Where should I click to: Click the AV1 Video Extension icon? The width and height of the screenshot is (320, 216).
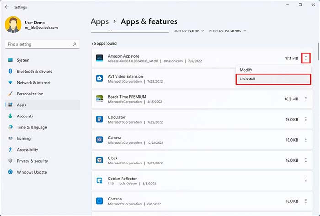point(100,78)
